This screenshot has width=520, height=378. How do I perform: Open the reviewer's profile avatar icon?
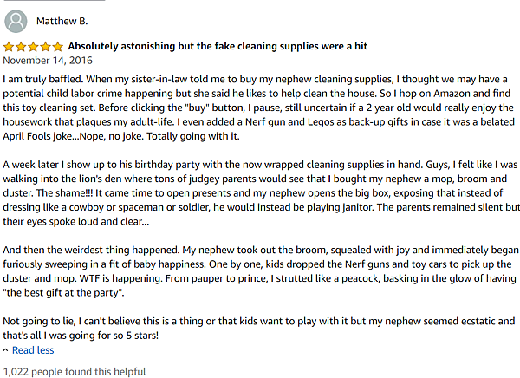[x=16, y=21]
